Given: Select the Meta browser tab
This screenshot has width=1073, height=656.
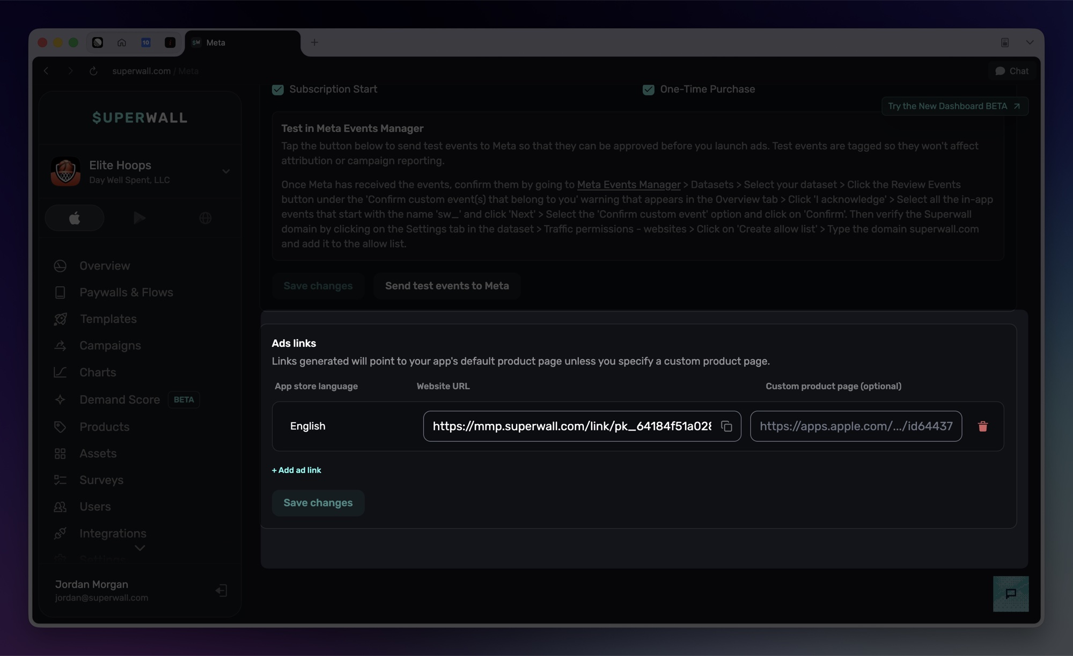Looking at the screenshot, I should coord(242,43).
